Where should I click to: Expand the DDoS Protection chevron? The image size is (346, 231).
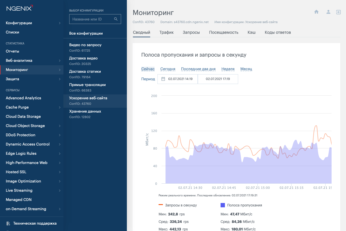(60, 135)
